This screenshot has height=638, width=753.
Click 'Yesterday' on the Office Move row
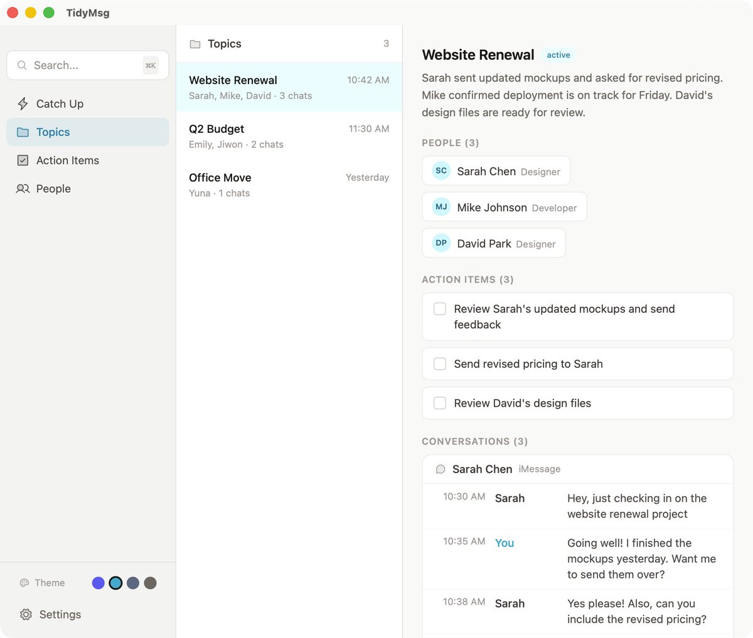click(x=367, y=177)
